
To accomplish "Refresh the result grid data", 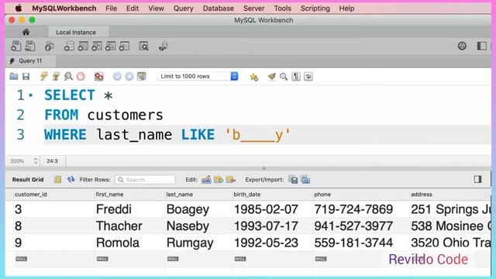I will coord(71,179).
